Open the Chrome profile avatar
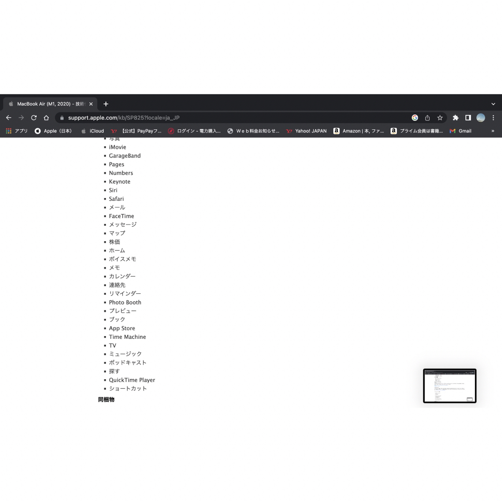This screenshot has height=502, width=502. pyautogui.click(x=481, y=118)
